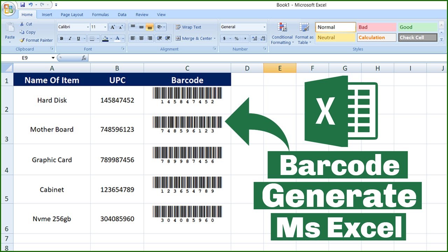Activate Format Painter
This screenshot has height=252, width=448.
[36, 40]
